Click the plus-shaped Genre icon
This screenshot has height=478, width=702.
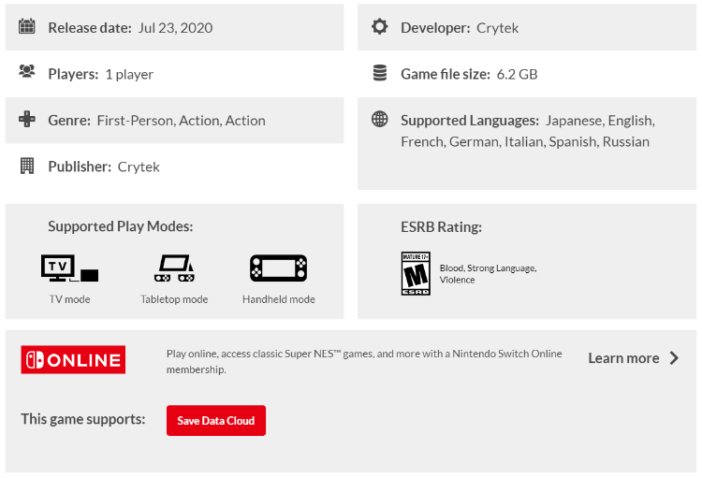(x=27, y=119)
